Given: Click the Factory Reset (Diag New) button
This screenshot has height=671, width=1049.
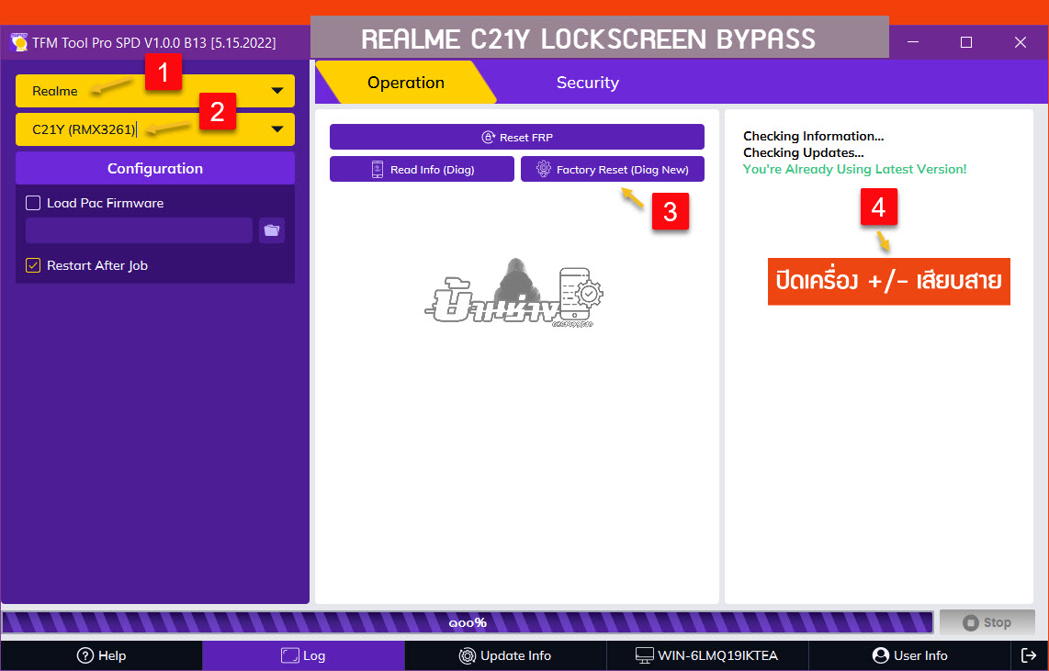Looking at the screenshot, I should [613, 169].
